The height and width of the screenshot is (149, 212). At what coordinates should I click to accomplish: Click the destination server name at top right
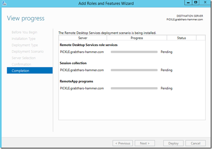click(x=185, y=19)
